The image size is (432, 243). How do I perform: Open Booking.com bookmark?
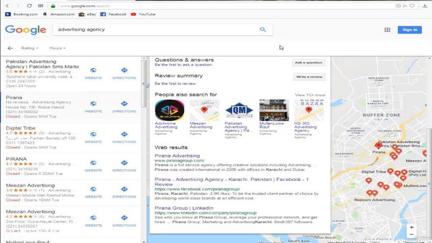pos(22,14)
